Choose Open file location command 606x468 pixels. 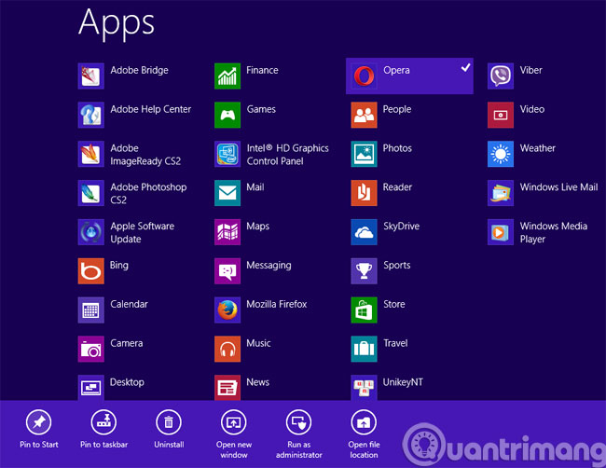364,434
